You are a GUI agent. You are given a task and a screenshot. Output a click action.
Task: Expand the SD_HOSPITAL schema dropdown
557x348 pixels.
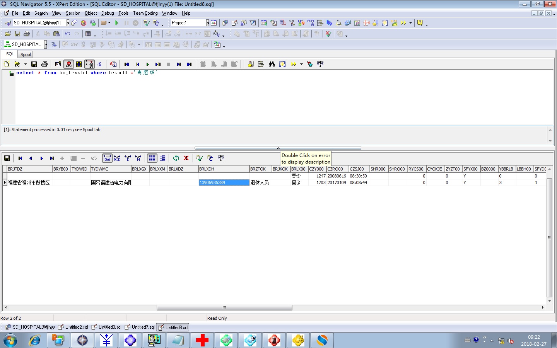tap(46, 44)
